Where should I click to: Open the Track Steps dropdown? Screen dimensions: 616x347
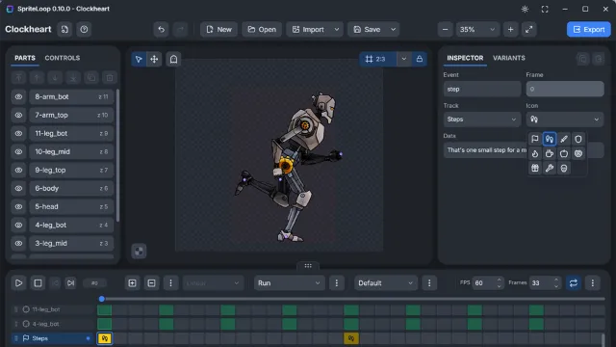[x=482, y=120]
